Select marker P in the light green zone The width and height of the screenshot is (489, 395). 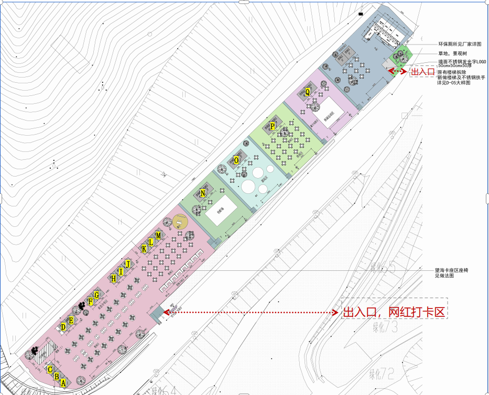pyautogui.click(x=272, y=126)
